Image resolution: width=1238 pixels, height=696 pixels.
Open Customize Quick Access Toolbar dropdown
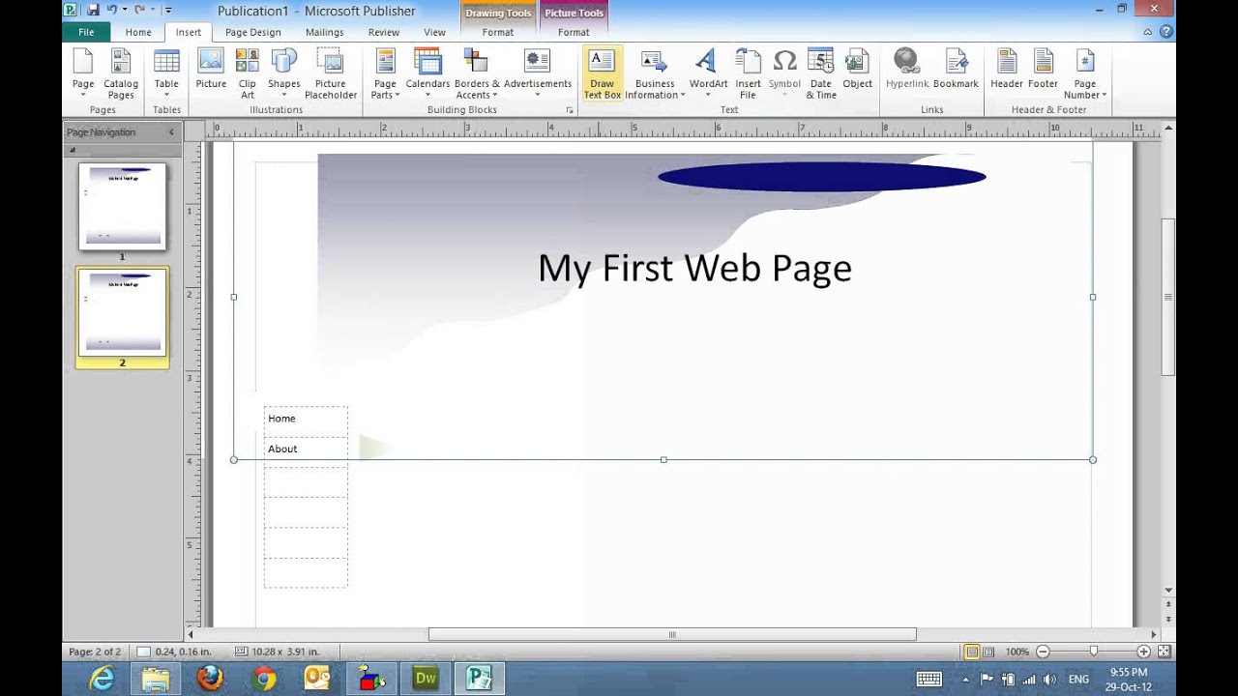[168, 11]
